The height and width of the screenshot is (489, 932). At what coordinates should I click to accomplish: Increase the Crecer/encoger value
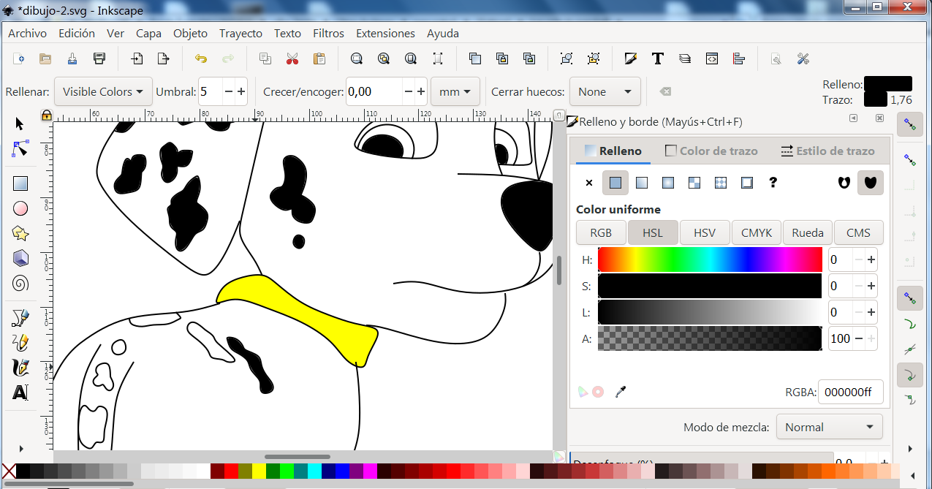tap(421, 91)
